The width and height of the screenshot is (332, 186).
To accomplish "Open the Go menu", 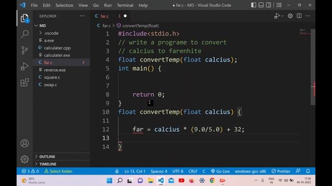I will pyautogui.click(x=95, y=5).
